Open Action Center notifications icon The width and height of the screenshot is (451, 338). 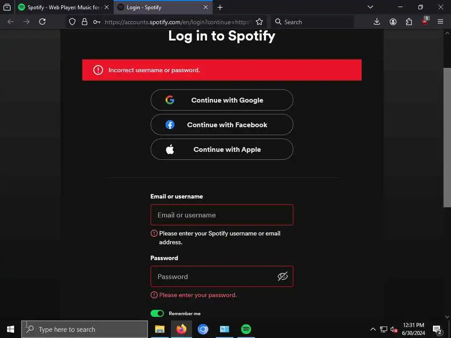pos(437,329)
